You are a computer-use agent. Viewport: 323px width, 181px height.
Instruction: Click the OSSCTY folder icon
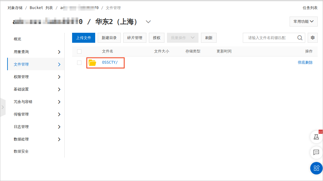coord(92,63)
